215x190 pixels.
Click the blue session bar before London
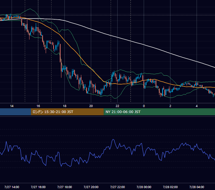point(15,112)
